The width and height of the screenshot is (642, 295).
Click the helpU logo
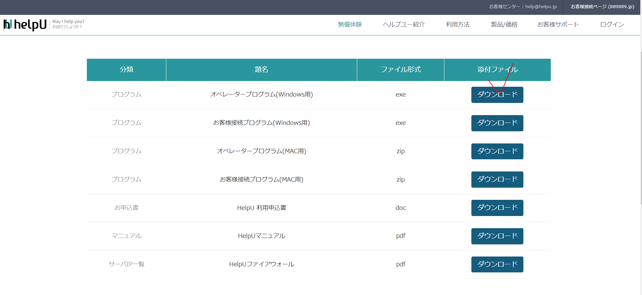(x=25, y=25)
